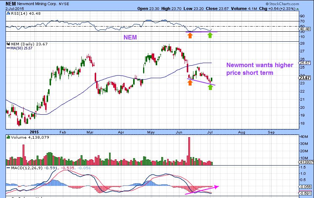Screen dimensions: 314x198
Task: Click the tallest June volume spike bar
Action: coord(189,151)
